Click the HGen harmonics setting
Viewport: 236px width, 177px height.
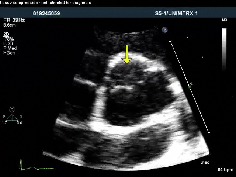pyautogui.click(x=9, y=53)
